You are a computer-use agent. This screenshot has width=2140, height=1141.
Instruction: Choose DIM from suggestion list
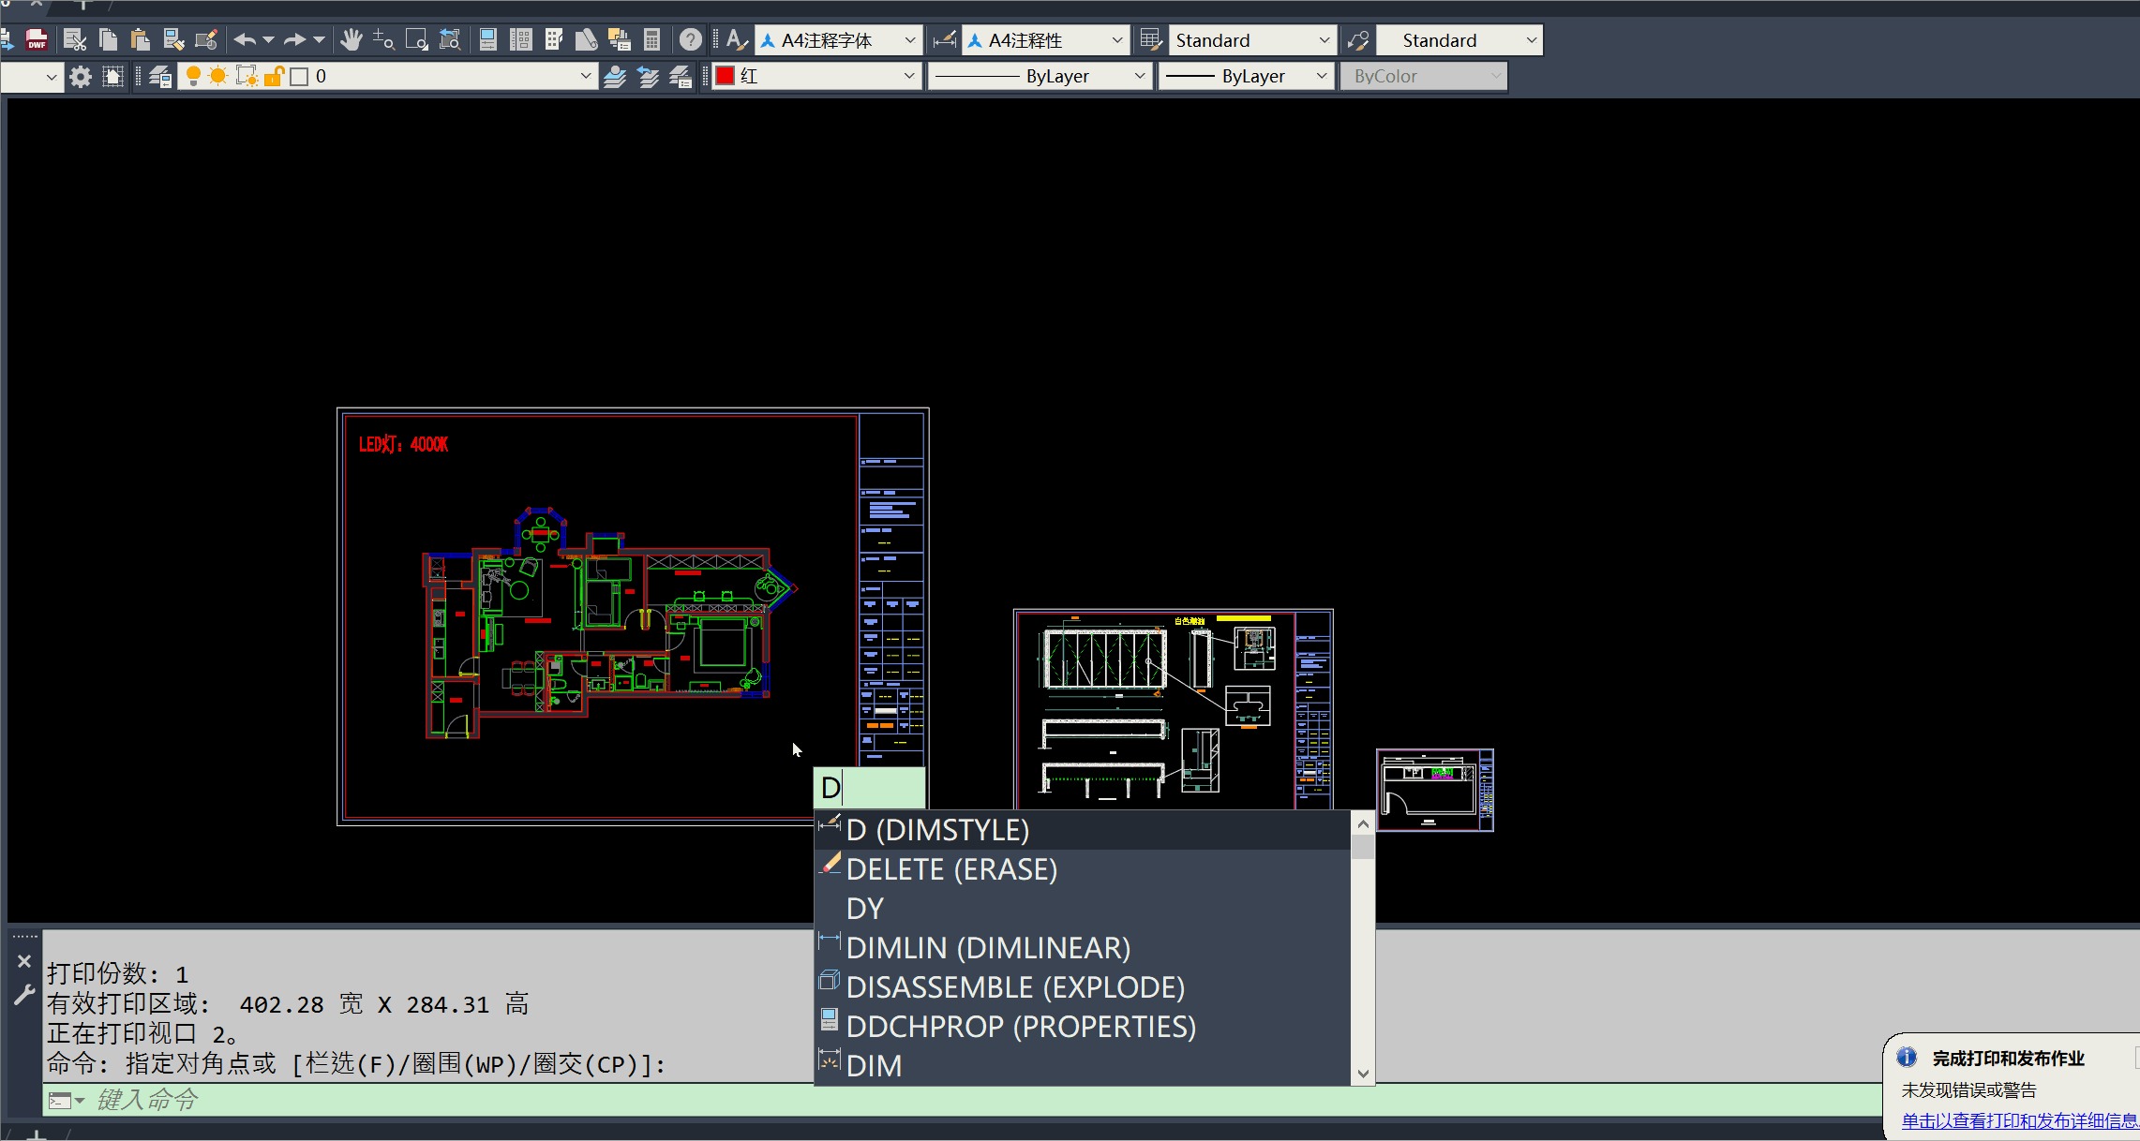(x=1083, y=1066)
